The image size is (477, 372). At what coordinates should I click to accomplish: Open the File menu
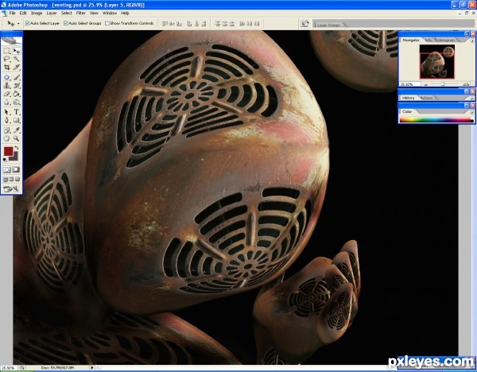pyautogui.click(x=12, y=13)
